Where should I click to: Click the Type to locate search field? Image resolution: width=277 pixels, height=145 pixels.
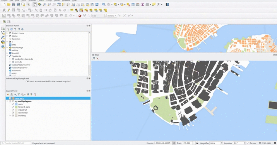[15, 143]
